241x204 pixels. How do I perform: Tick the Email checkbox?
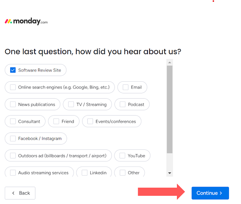click(x=125, y=87)
